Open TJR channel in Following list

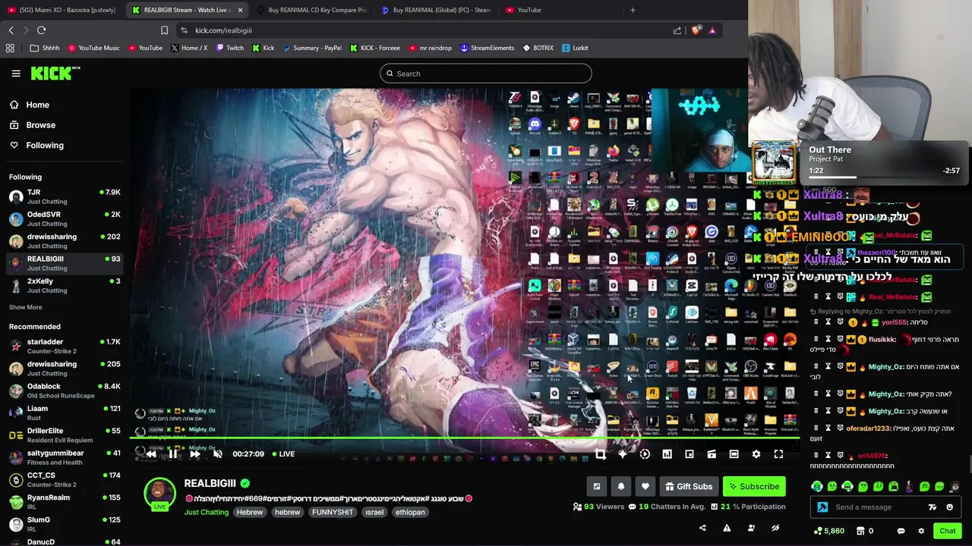[65, 196]
